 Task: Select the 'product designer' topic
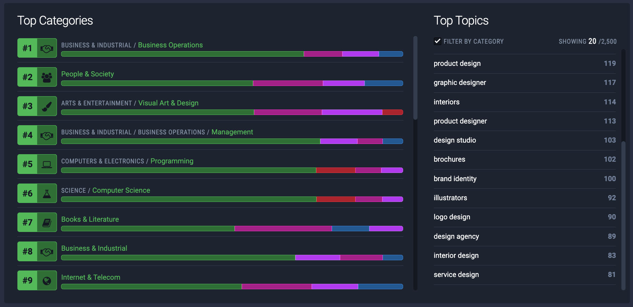coord(460,121)
